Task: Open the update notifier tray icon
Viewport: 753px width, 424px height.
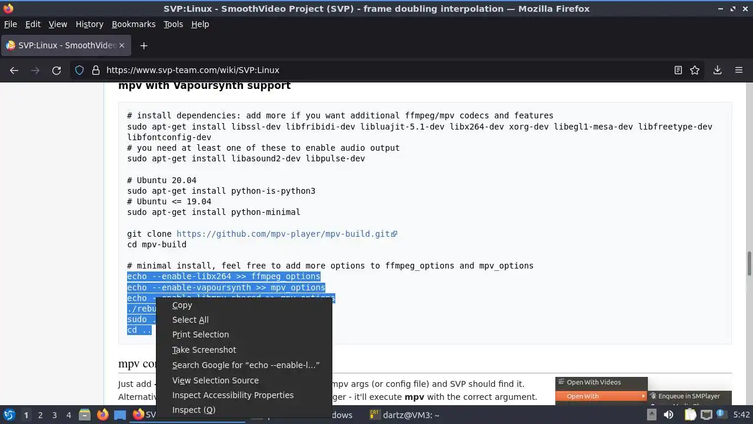Action: click(721, 415)
